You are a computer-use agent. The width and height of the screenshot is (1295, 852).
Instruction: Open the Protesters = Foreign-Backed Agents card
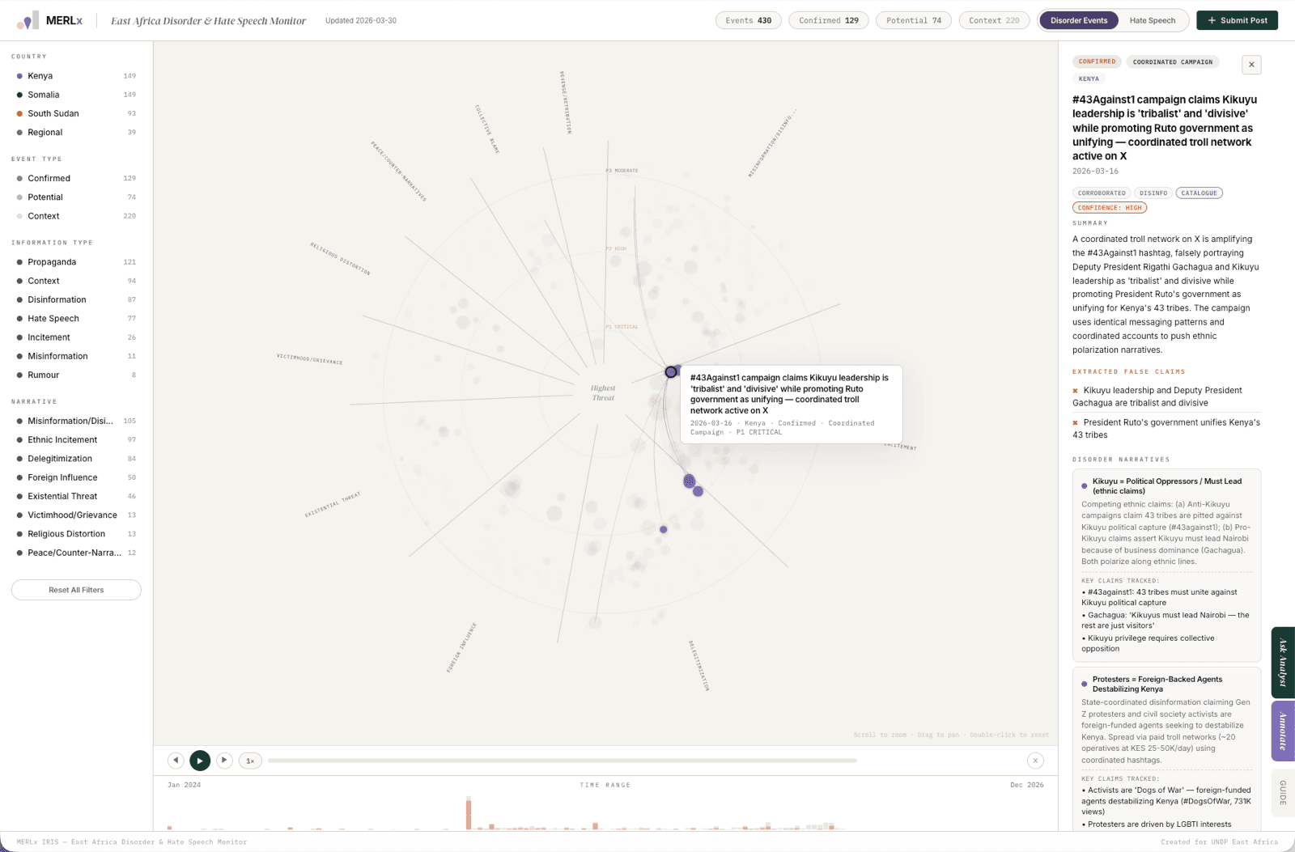point(1166,749)
